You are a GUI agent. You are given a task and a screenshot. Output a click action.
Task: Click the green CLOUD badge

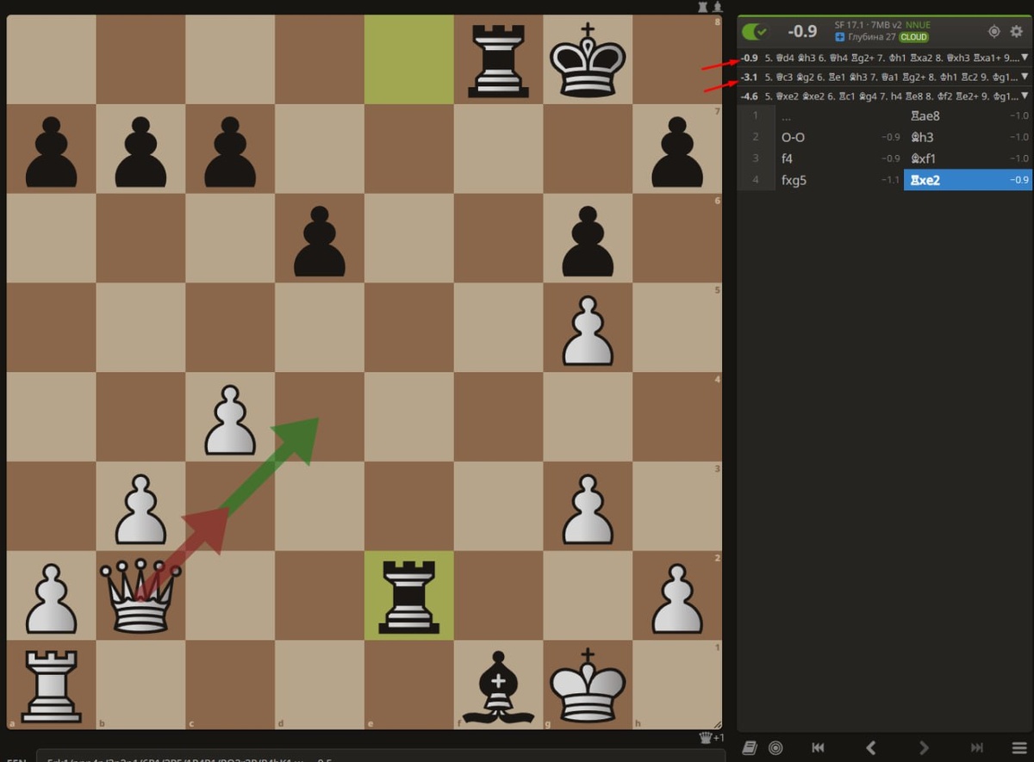click(914, 38)
